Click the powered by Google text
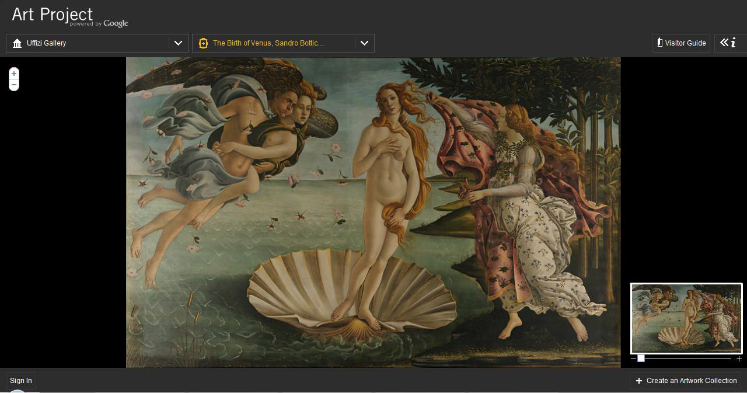The image size is (747, 393). 99,24
